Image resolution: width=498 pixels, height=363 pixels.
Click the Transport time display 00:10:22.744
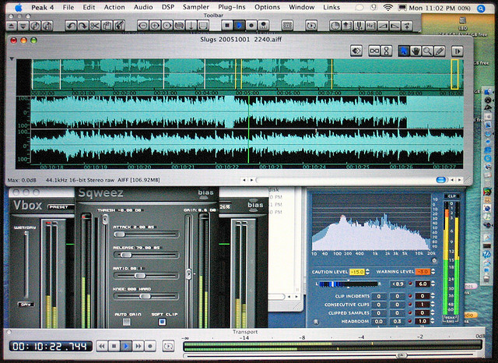tap(51, 346)
